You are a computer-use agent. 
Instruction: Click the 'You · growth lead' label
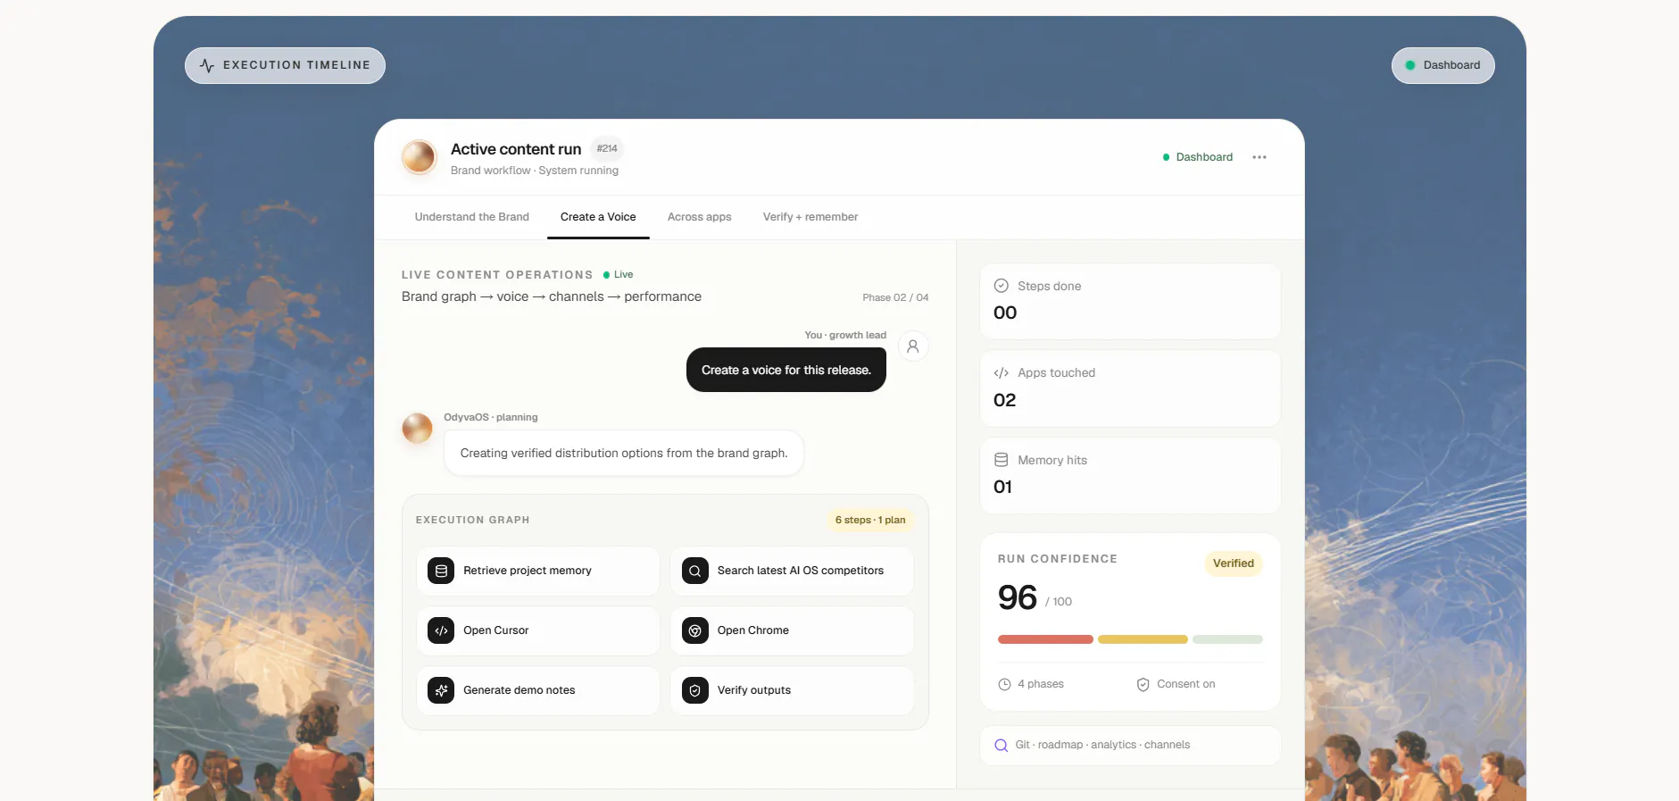click(845, 336)
